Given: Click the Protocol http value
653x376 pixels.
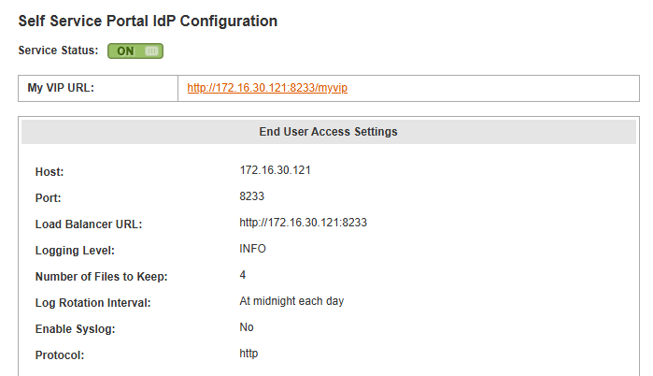Looking at the screenshot, I should (248, 354).
